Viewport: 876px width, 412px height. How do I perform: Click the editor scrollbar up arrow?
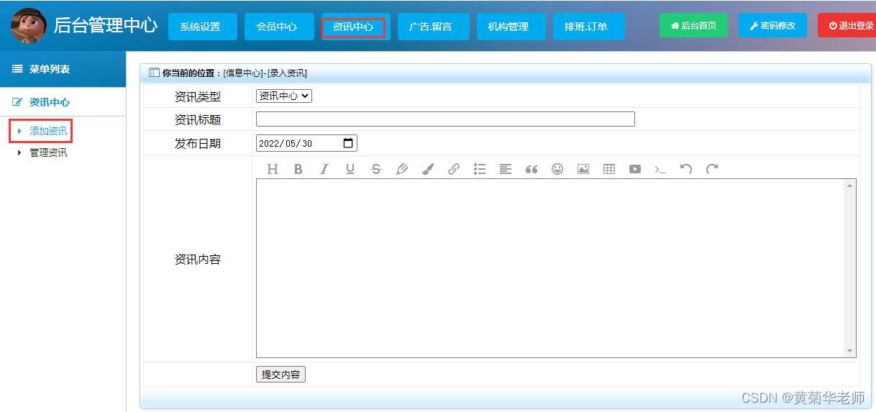click(x=851, y=186)
